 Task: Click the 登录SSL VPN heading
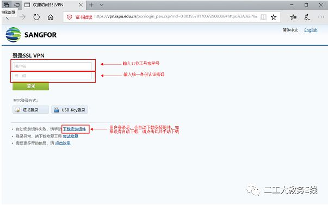pyautogui.click(x=28, y=55)
